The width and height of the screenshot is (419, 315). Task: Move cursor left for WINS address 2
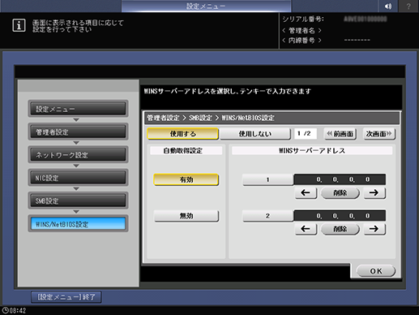click(x=306, y=229)
